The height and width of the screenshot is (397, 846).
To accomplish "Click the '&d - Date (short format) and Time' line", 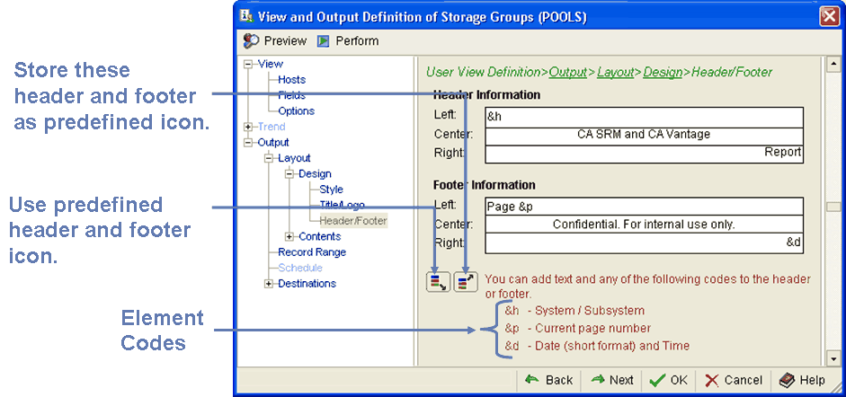I will 597,345.
